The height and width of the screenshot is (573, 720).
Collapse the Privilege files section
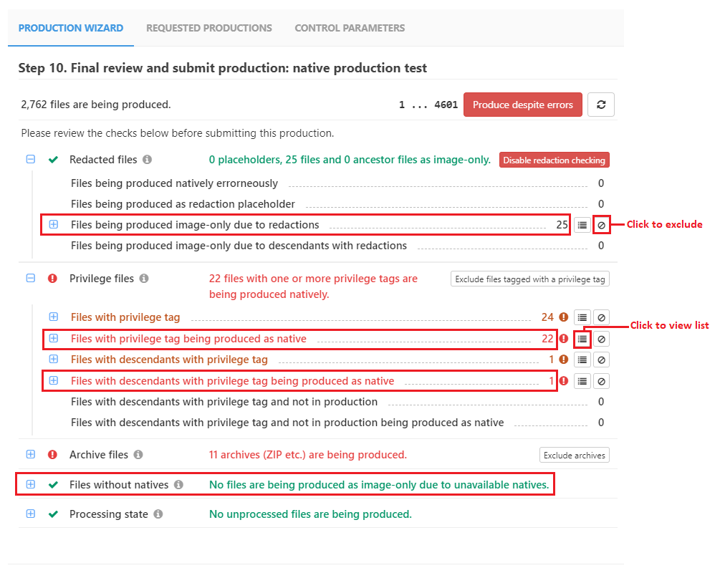[x=31, y=279]
